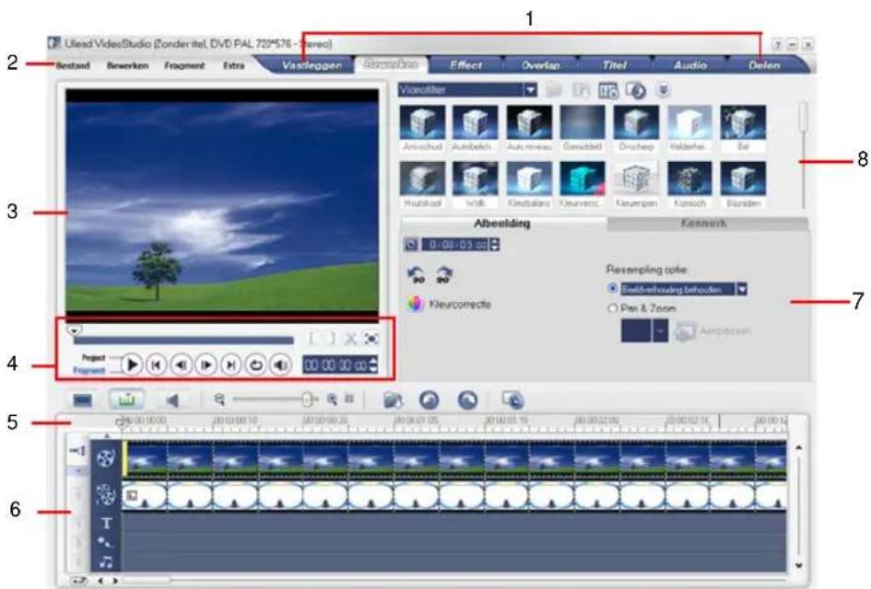Toggle ripple editing beside the video track
The image size is (871, 589).
[x=77, y=452]
